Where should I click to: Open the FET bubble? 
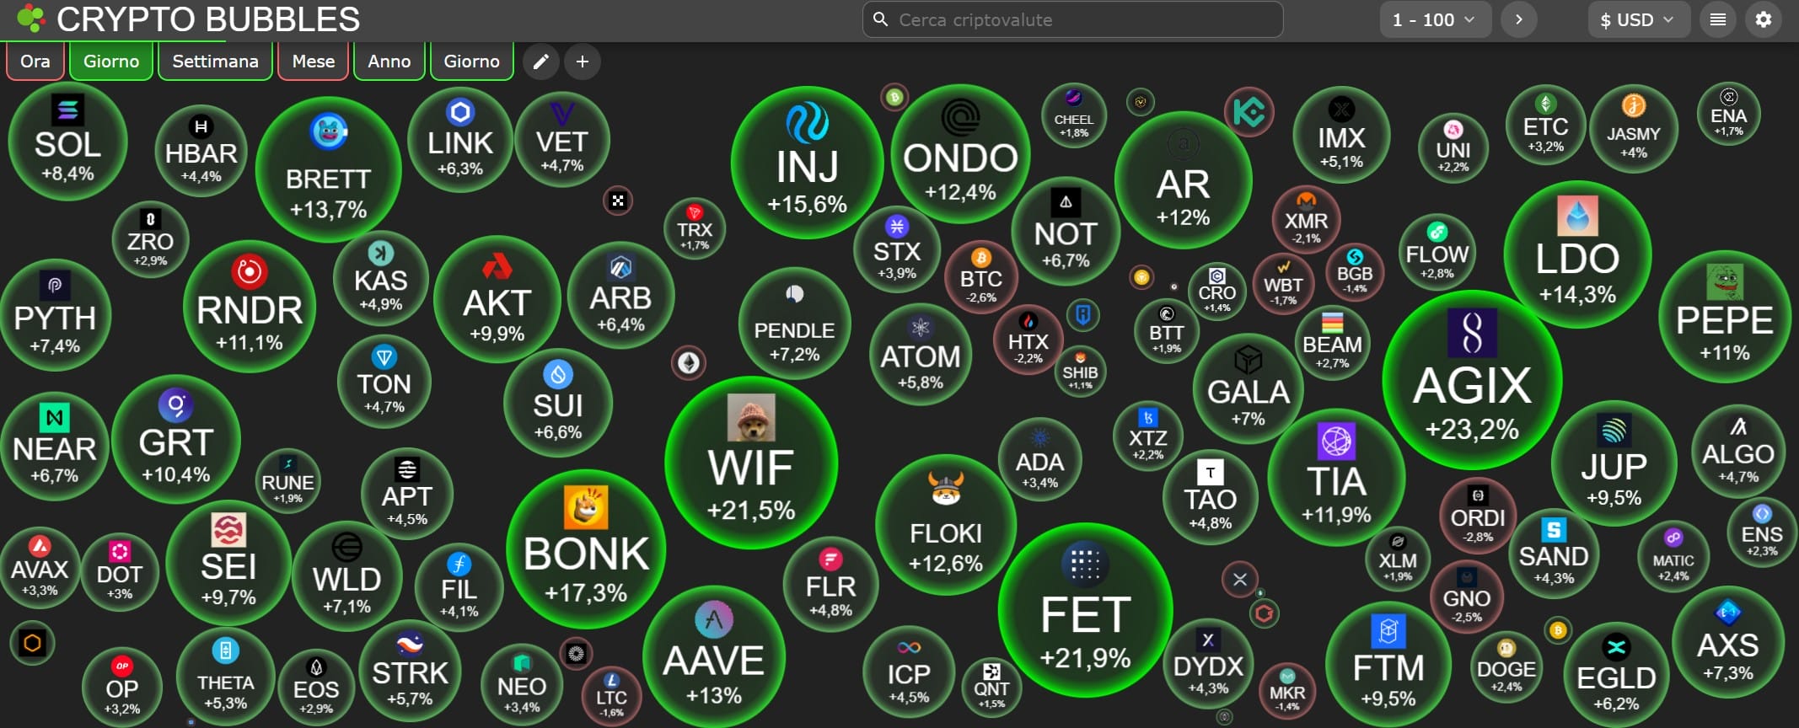pos(1085,610)
